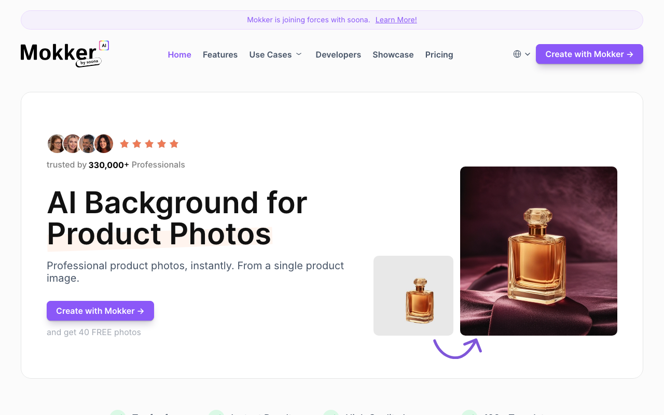Click the last reviewer avatar with dark hair
The image size is (664, 415).
pyautogui.click(x=104, y=144)
